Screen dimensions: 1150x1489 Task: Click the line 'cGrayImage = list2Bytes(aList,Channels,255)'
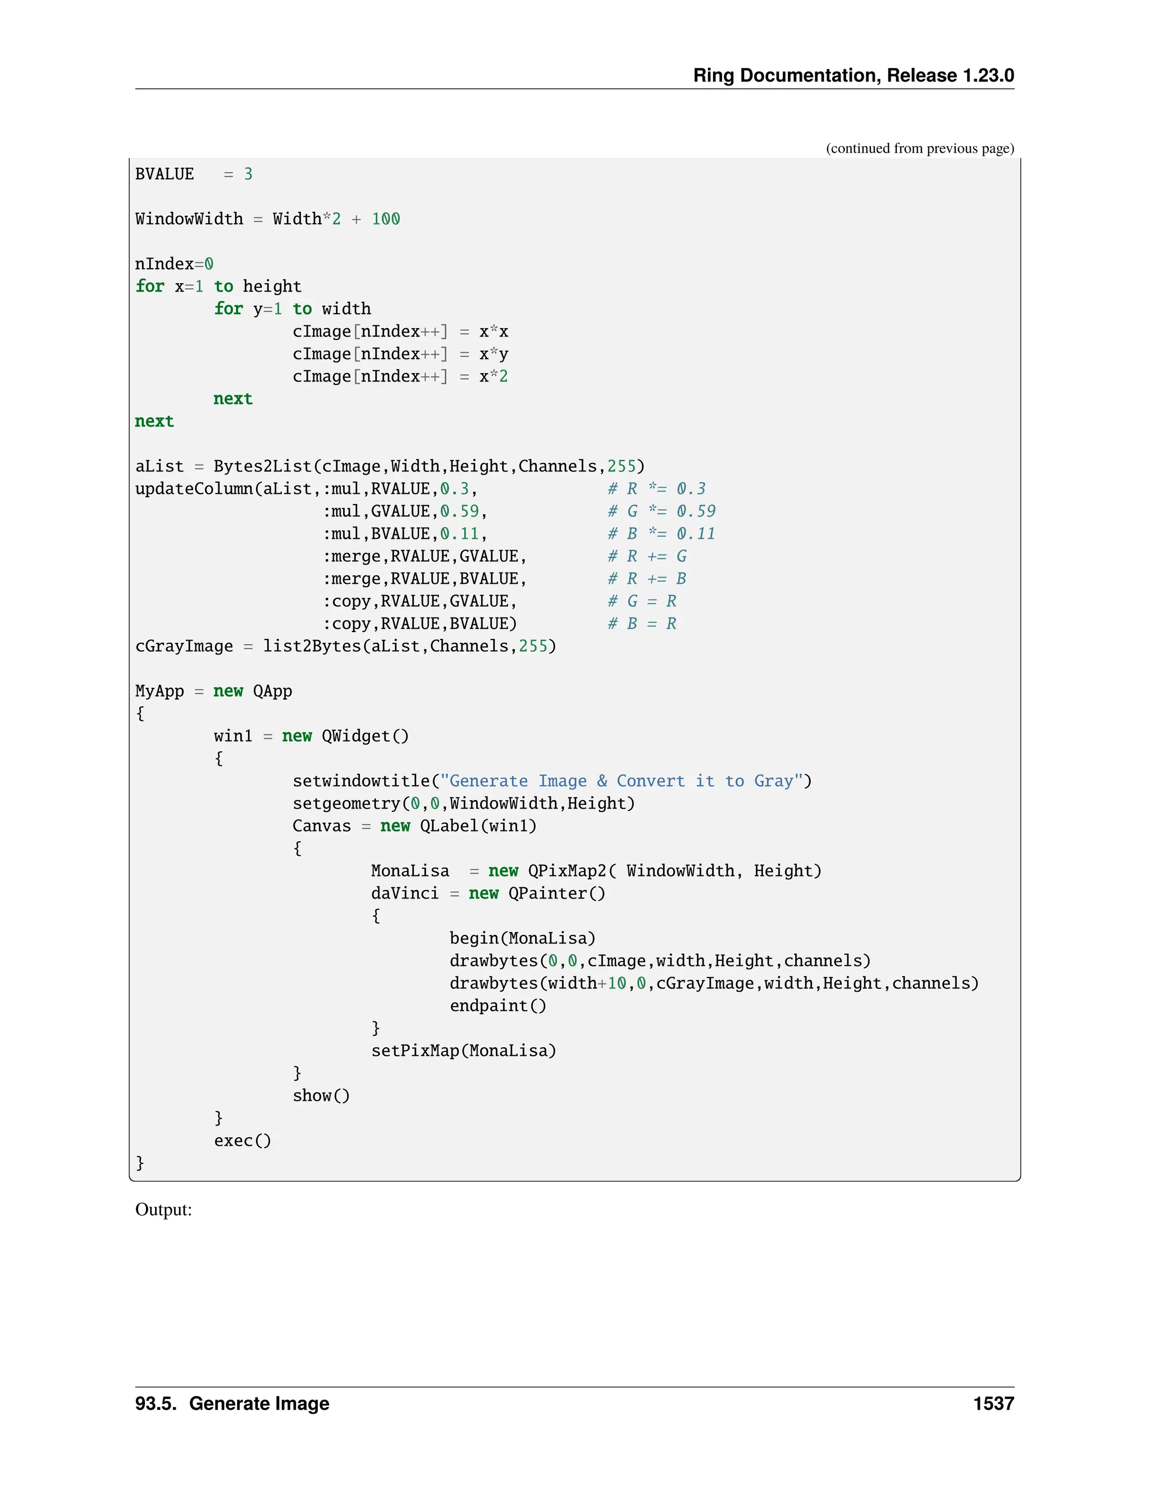pyautogui.click(x=346, y=646)
